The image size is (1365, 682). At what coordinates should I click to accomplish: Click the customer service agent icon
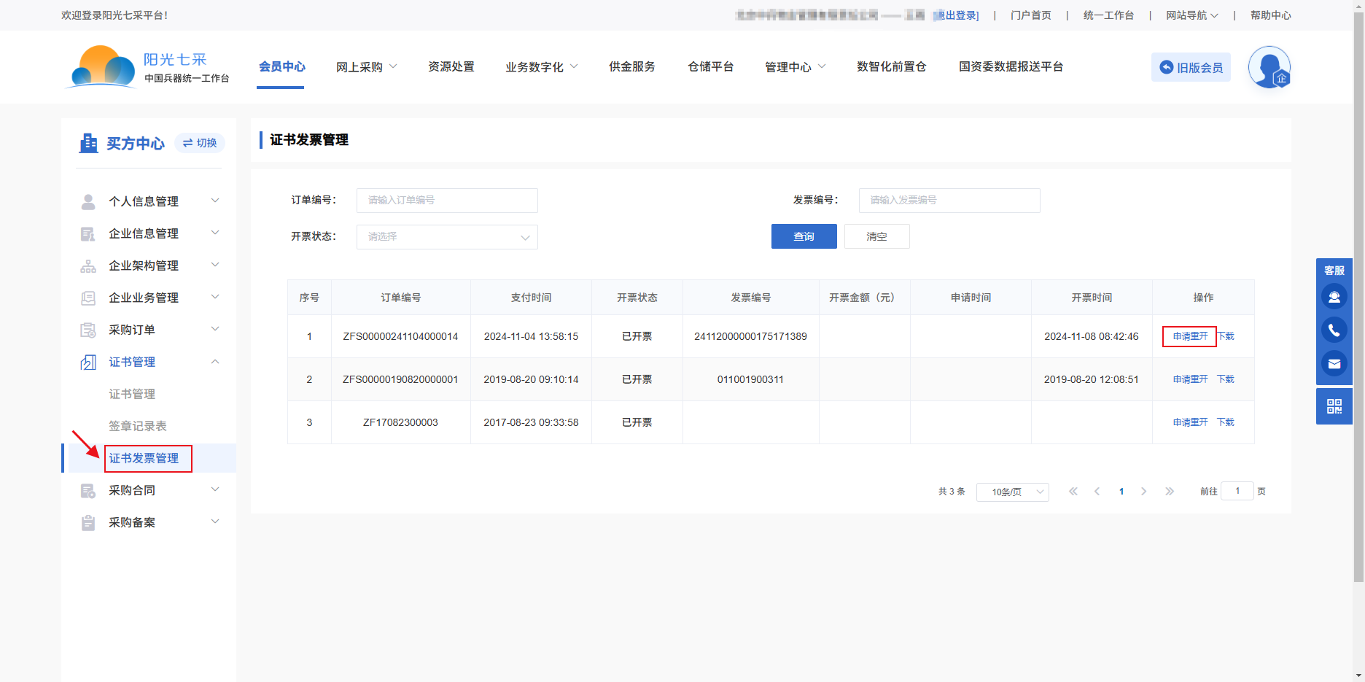1334,297
